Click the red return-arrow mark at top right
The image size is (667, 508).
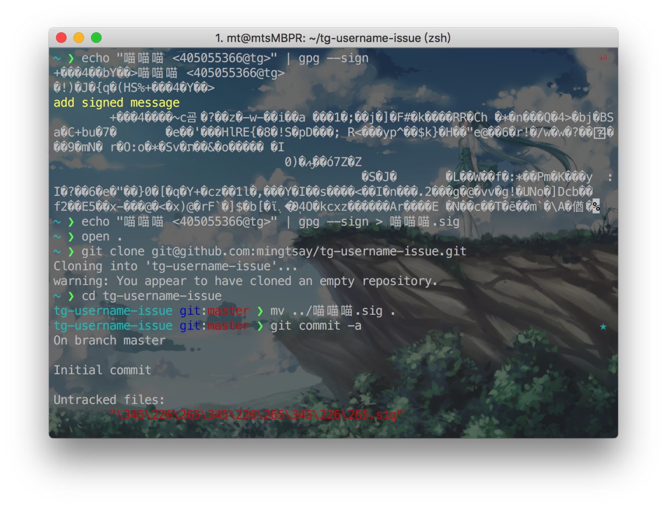tap(603, 58)
